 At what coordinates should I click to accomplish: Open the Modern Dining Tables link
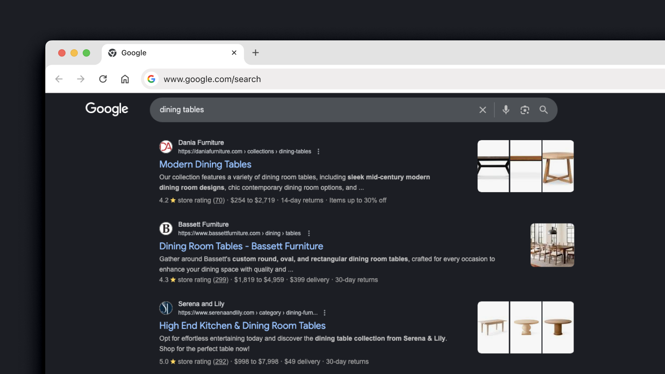[x=205, y=164]
